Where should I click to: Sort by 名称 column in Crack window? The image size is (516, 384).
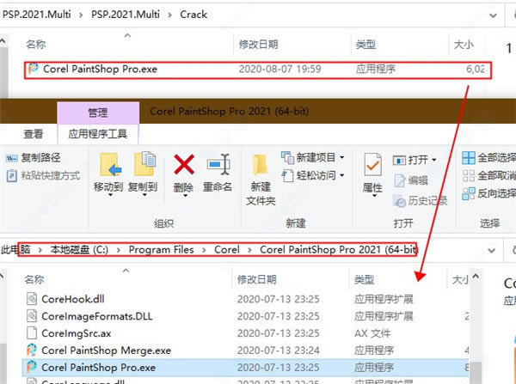[36, 44]
